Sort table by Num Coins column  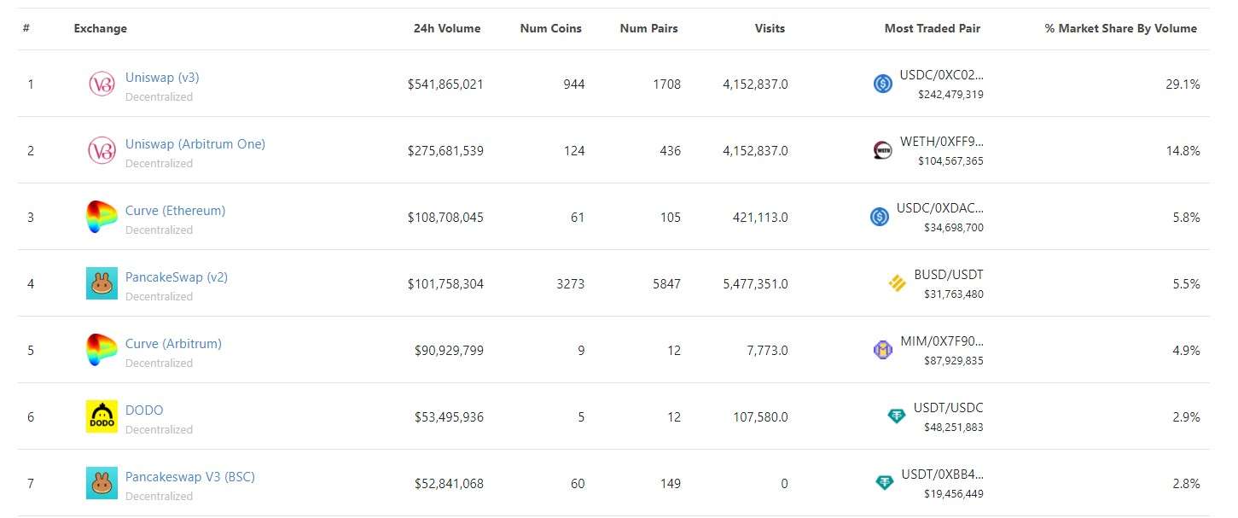tap(550, 28)
